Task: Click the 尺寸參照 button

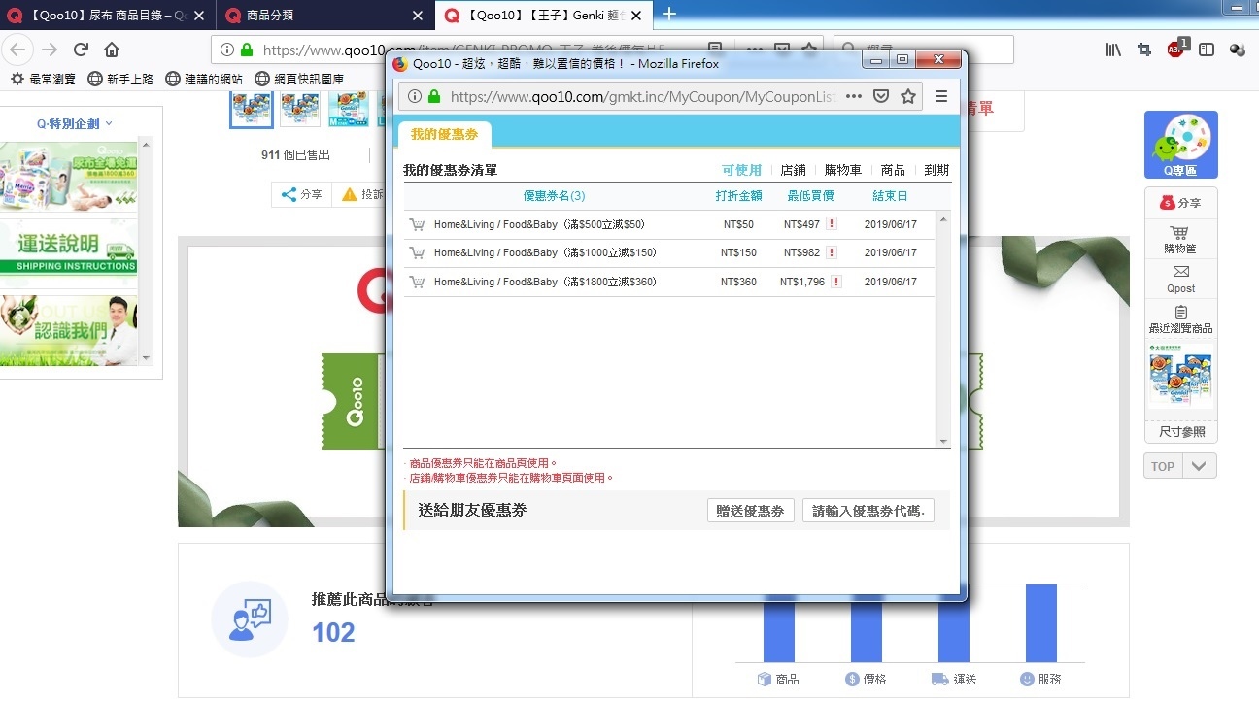Action: (x=1180, y=432)
